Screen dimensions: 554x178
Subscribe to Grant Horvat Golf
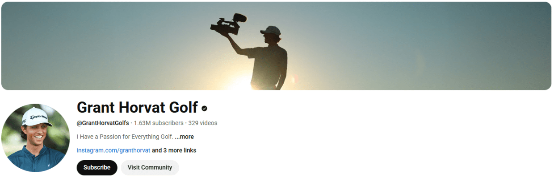[x=97, y=168]
